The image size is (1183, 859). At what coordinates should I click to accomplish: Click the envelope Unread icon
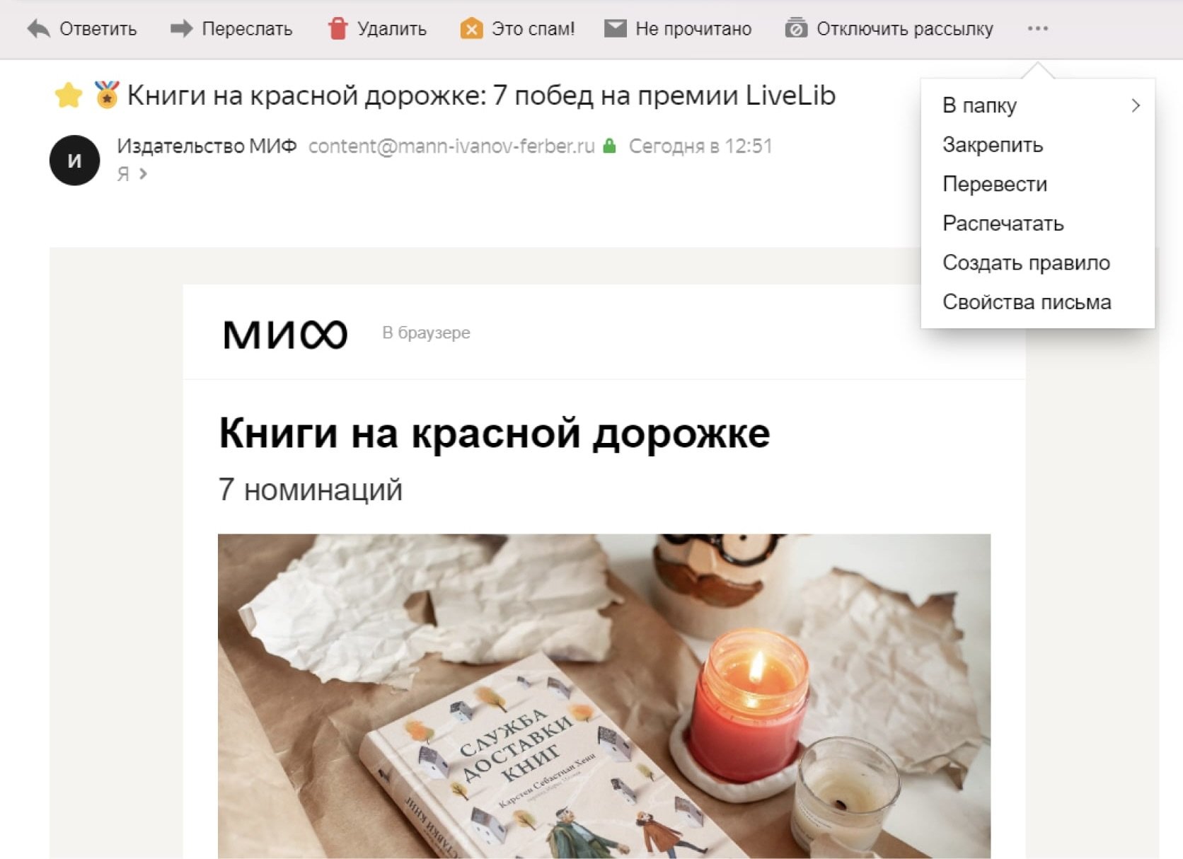(x=616, y=29)
